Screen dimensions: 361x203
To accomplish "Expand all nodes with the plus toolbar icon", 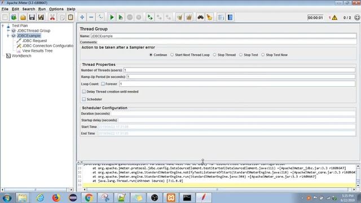I will click(82, 17).
